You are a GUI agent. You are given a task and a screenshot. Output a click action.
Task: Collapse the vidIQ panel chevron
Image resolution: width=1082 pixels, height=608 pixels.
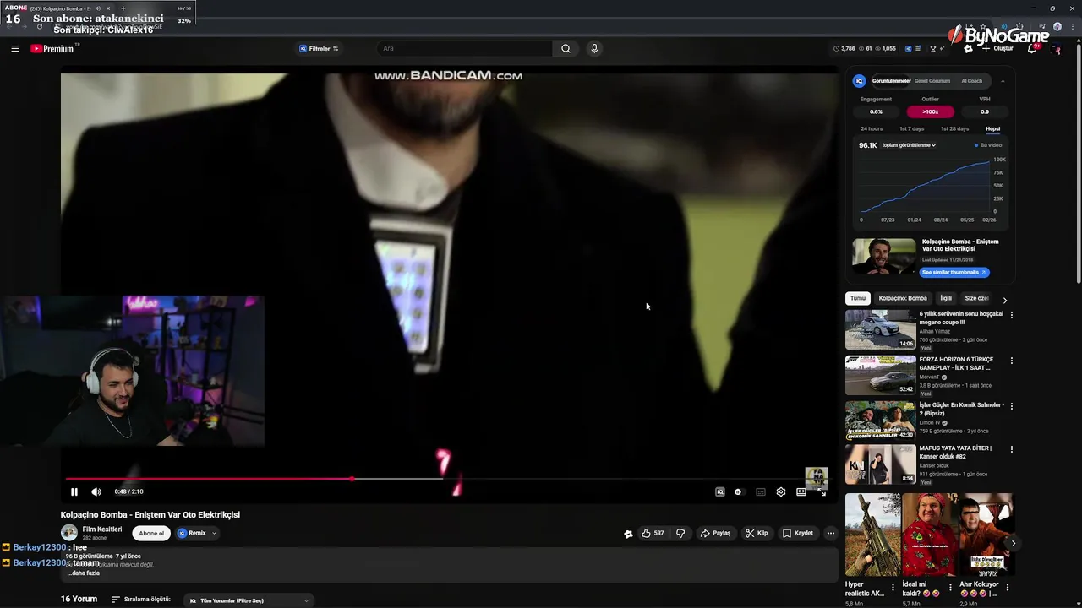pyautogui.click(x=1003, y=81)
